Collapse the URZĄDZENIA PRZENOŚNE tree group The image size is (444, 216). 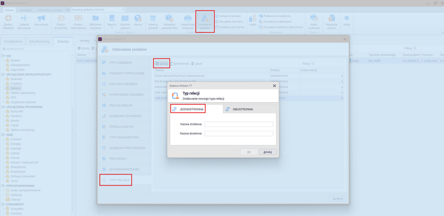2,107
